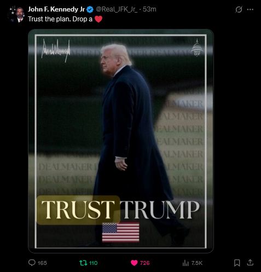Open the TRUST TRUMP poster image
Viewport: 261px width, 272px height.
click(x=121, y=141)
